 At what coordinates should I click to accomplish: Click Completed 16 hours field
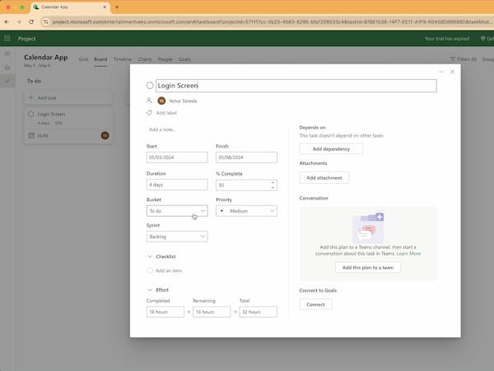pos(165,312)
